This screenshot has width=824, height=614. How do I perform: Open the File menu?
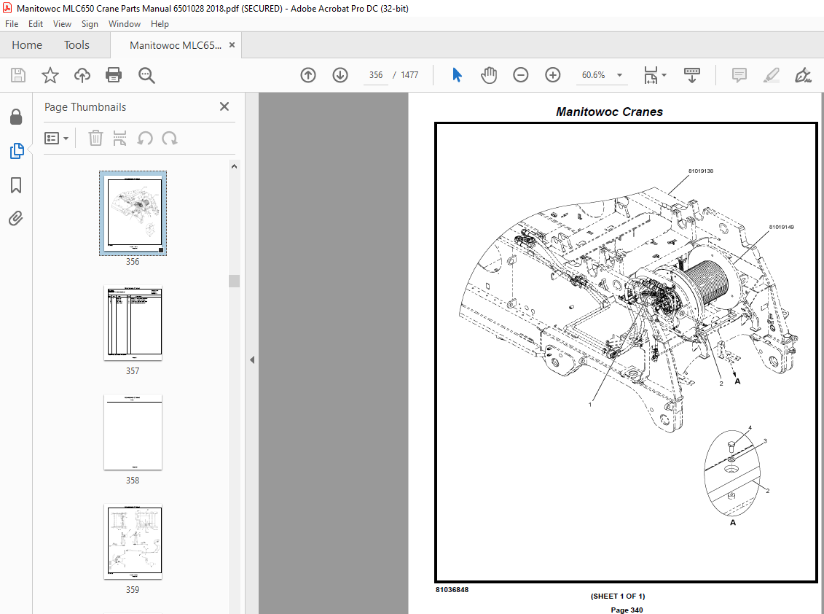12,23
